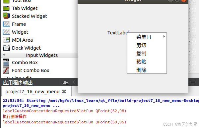Click the TextLabel in the Widget window
This screenshot has height=128, width=199.
pyautogui.click(x=118, y=33)
